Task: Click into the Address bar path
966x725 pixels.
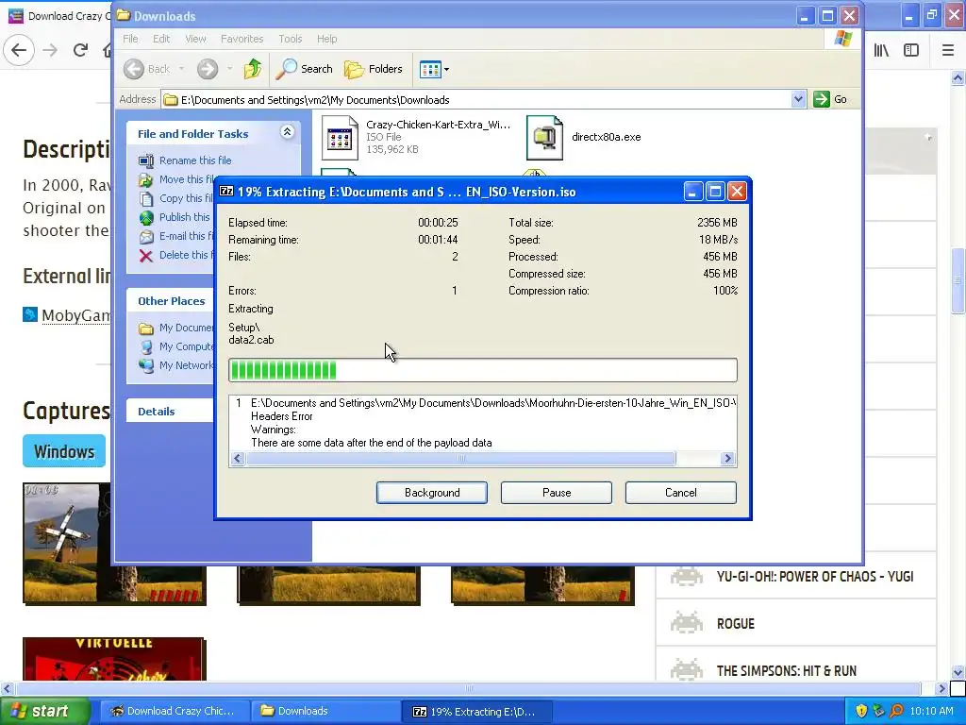Action: click(475, 100)
